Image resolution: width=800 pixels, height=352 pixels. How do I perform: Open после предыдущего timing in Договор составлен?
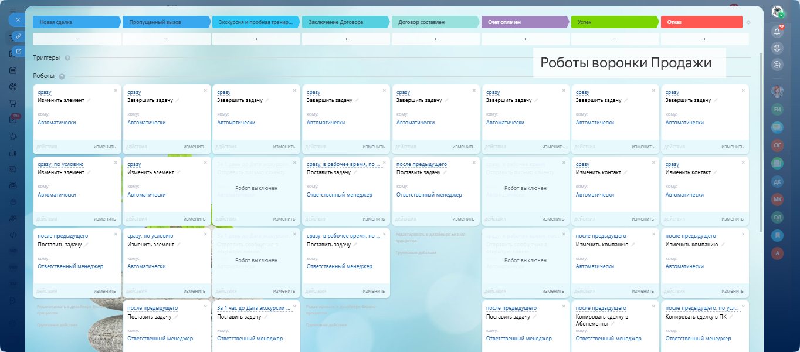422,164
